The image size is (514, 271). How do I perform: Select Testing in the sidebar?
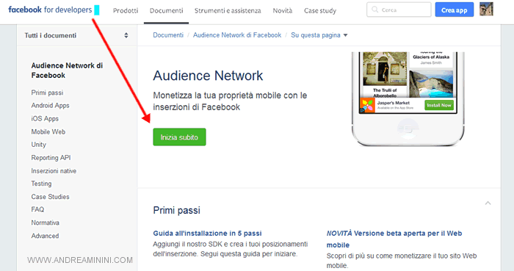click(41, 184)
